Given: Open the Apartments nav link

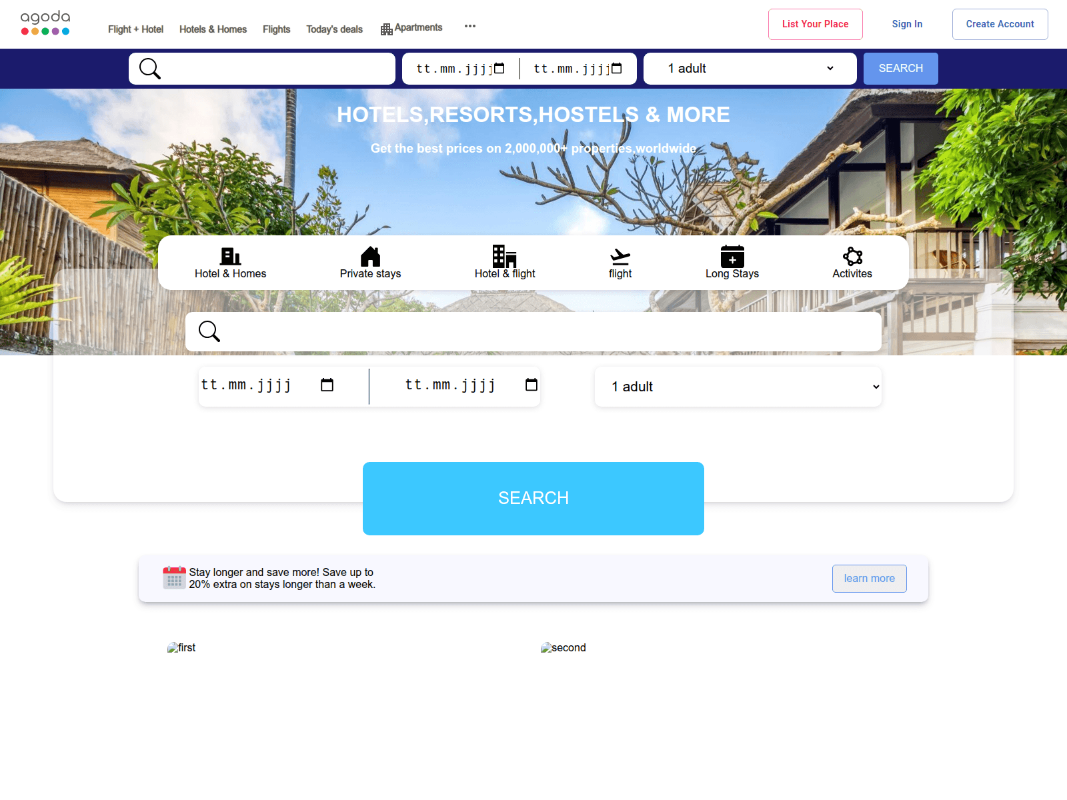Looking at the screenshot, I should (x=418, y=27).
